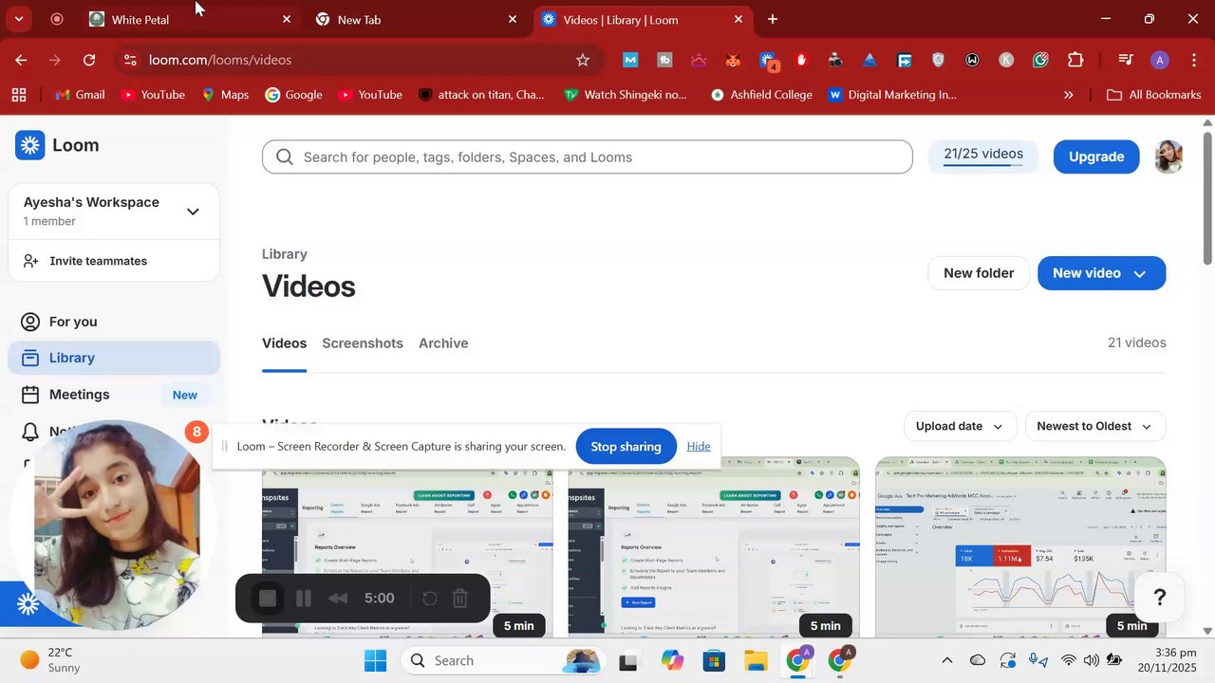Restart the Loom recording
The image size is (1215, 683).
click(x=429, y=599)
